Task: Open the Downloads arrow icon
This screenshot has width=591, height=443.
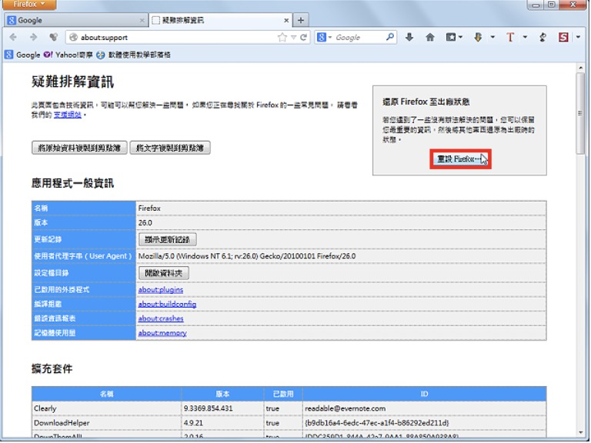Action: [x=409, y=37]
